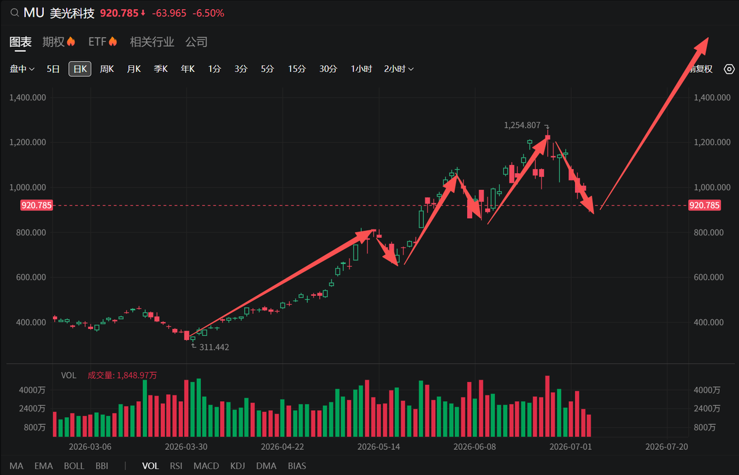Screen dimensions: 739x475
Task: Select the 5日 timeframe
Action: click(x=53, y=69)
